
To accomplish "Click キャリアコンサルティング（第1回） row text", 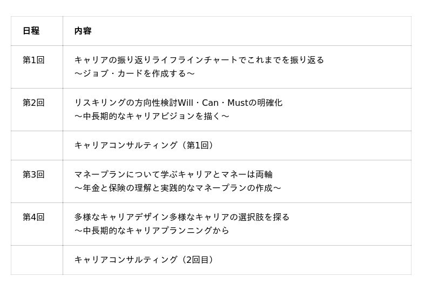I will (145, 145).
